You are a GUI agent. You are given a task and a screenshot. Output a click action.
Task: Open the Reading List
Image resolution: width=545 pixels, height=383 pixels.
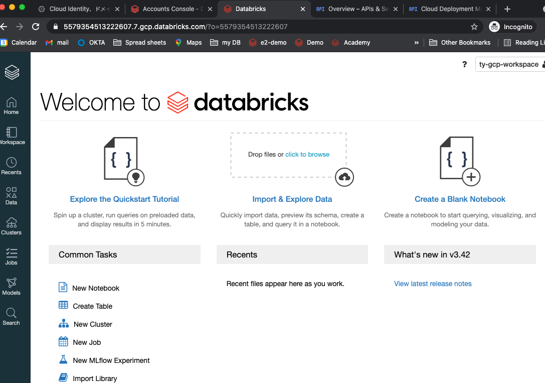pos(524,43)
